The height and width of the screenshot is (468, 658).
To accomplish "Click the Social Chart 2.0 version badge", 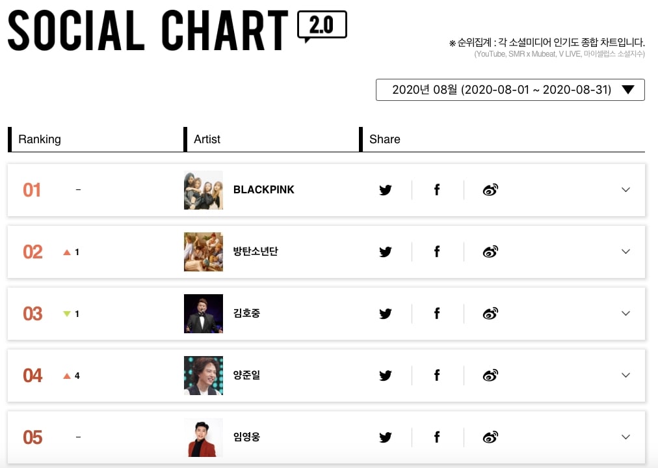I will pyautogui.click(x=322, y=26).
